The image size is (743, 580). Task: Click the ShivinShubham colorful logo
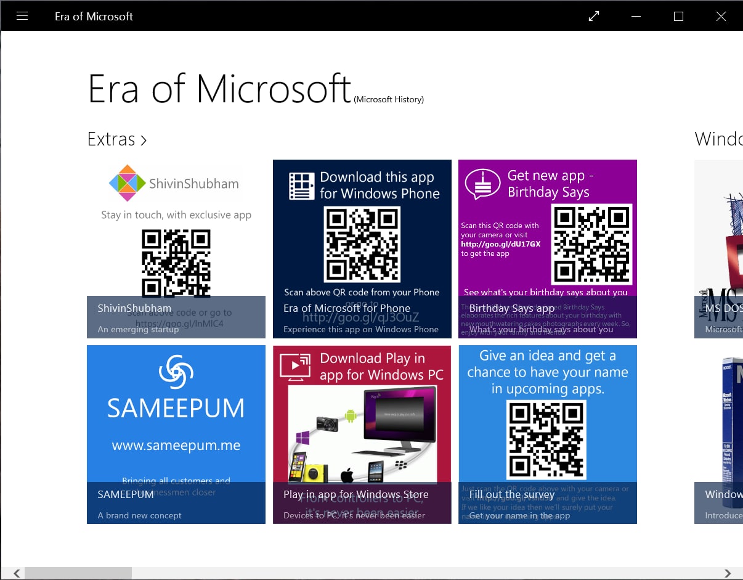pos(127,183)
